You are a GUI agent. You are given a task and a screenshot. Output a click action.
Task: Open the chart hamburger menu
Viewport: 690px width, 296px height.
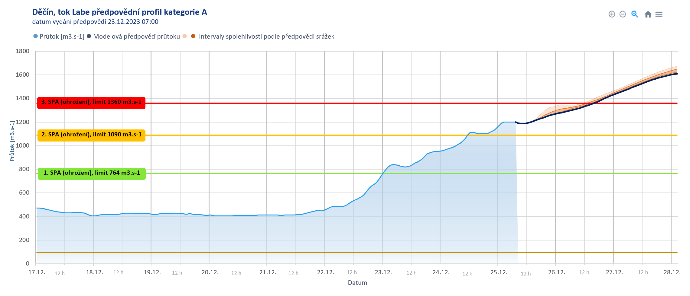659,14
